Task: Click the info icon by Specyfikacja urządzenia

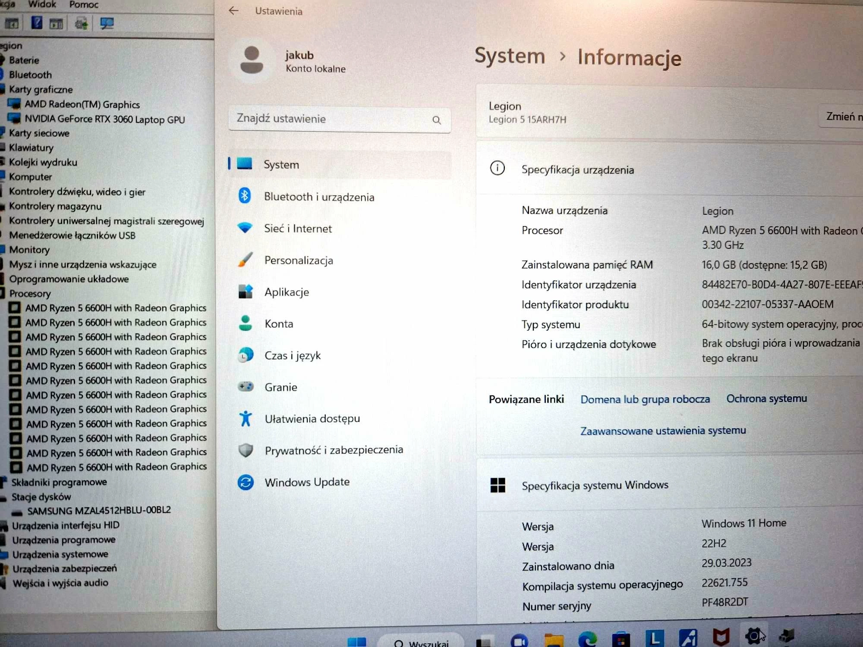Action: (497, 168)
